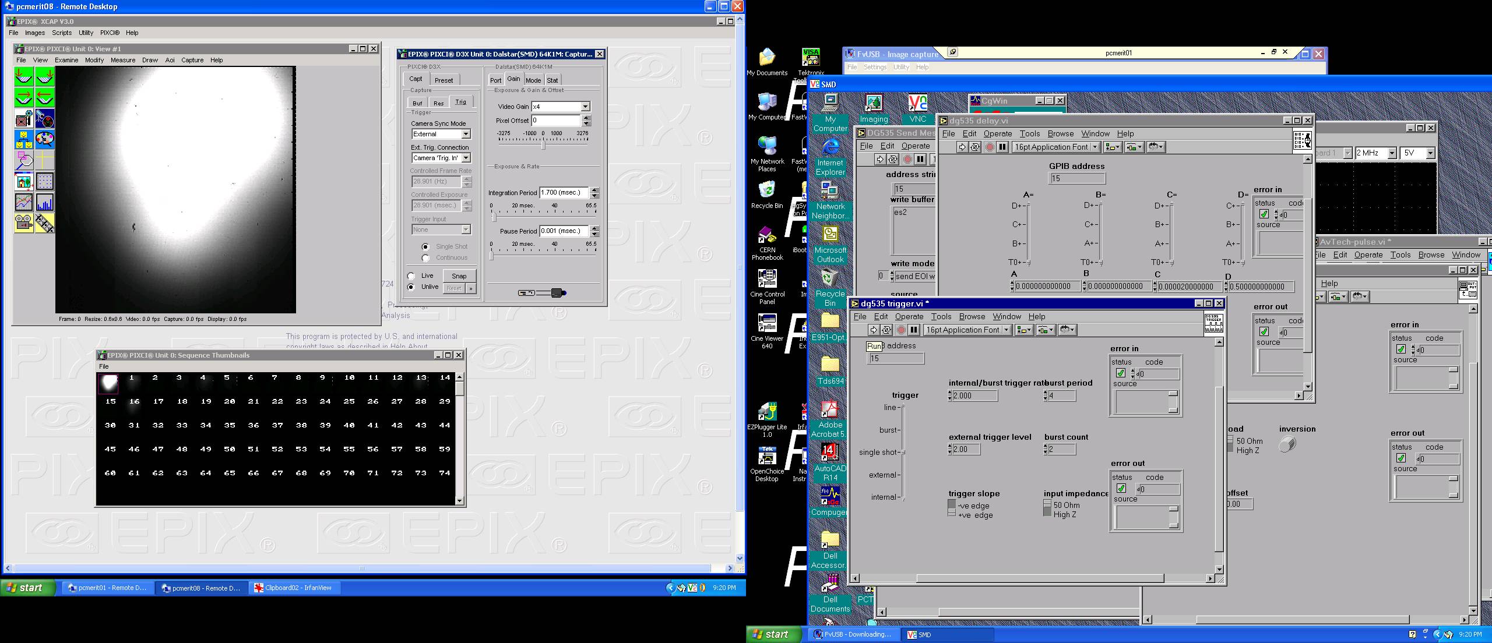Toggle error in status checkbox in dg535 trigger.vi
This screenshot has height=643, width=1492.
[x=1120, y=373]
